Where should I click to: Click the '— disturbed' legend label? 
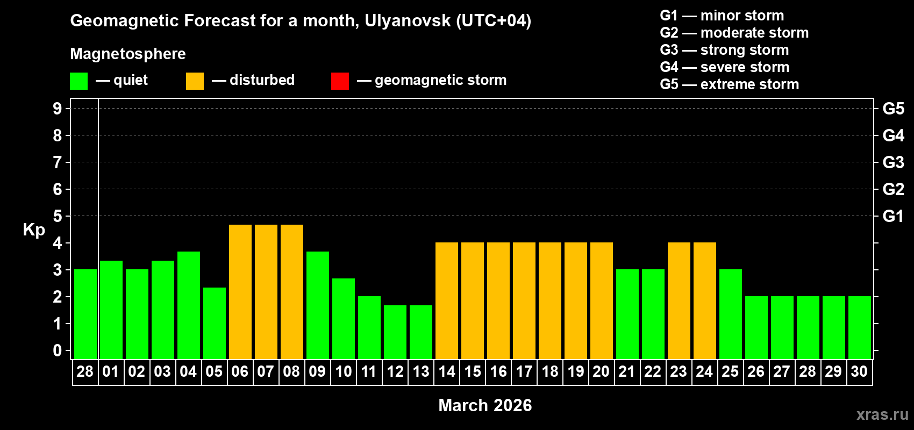point(253,80)
